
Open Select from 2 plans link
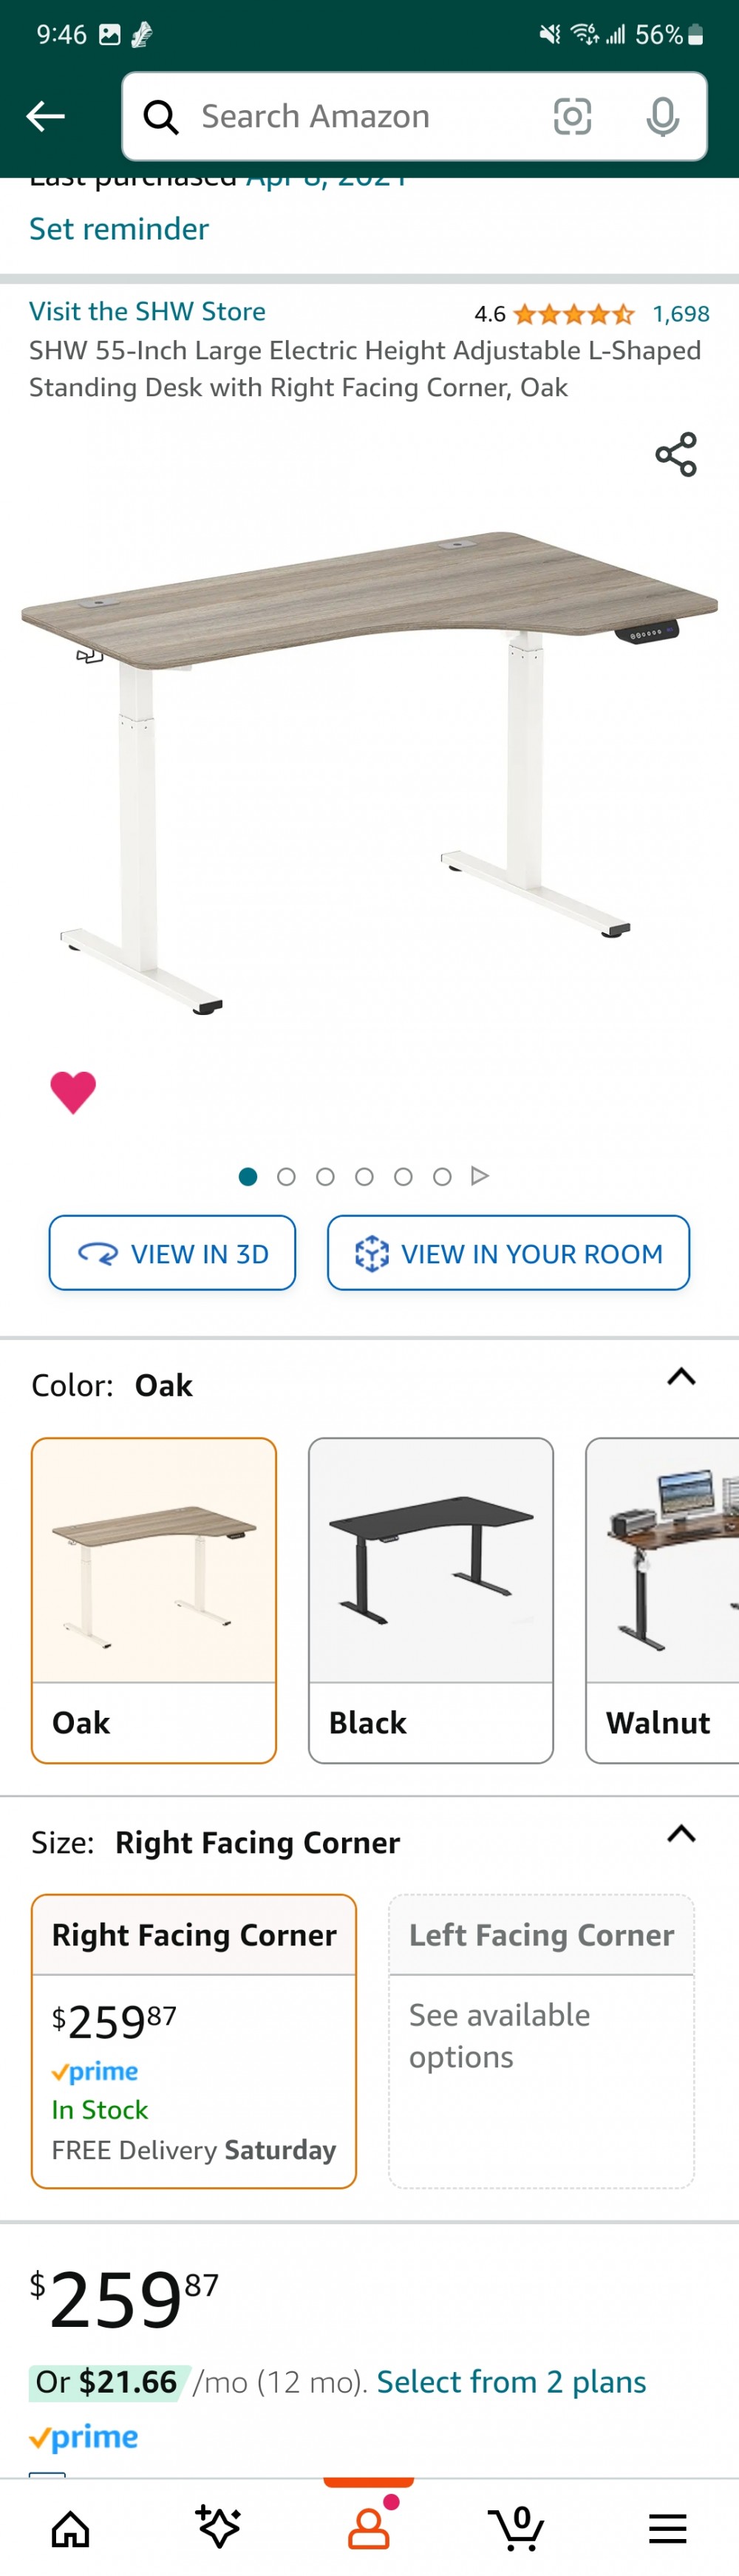pyautogui.click(x=511, y=2381)
